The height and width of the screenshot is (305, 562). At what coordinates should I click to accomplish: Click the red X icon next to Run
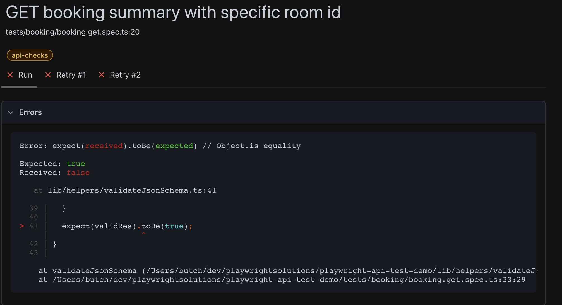[x=10, y=75]
